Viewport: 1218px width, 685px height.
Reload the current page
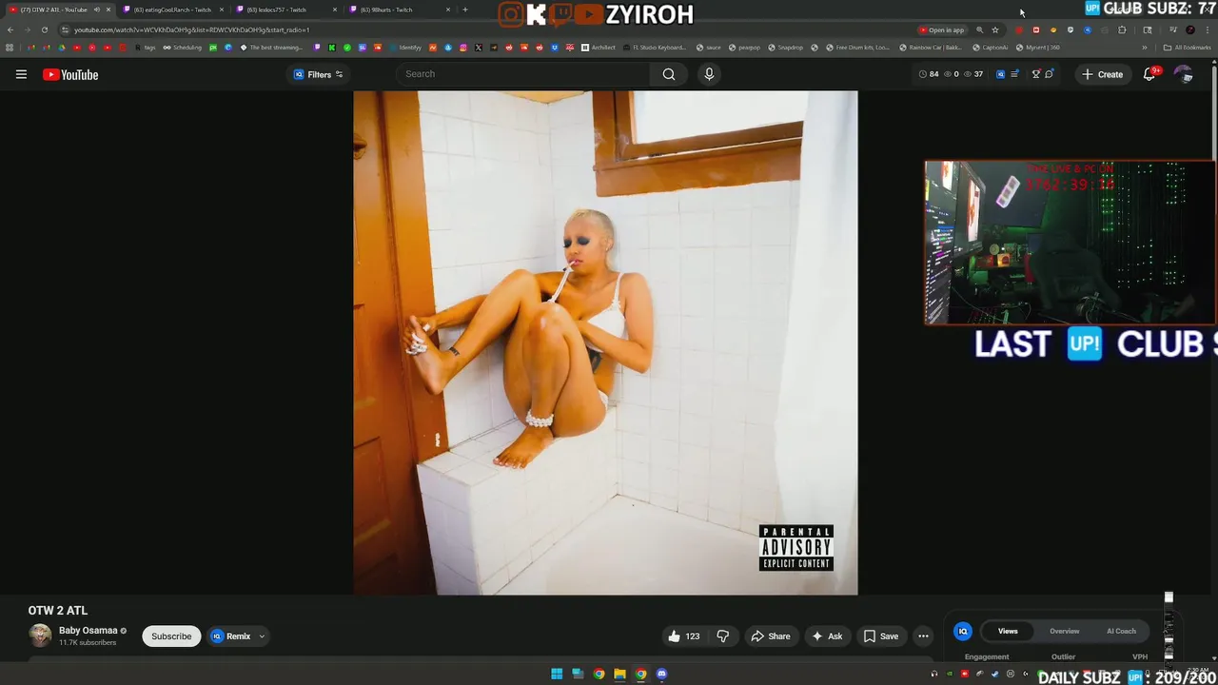point(44,29)
